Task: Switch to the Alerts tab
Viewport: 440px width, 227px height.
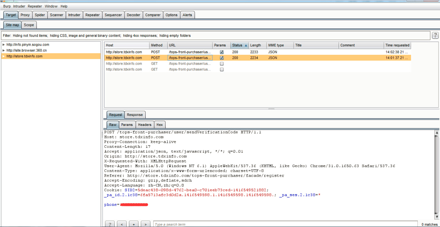Action: tap(187, 15)
